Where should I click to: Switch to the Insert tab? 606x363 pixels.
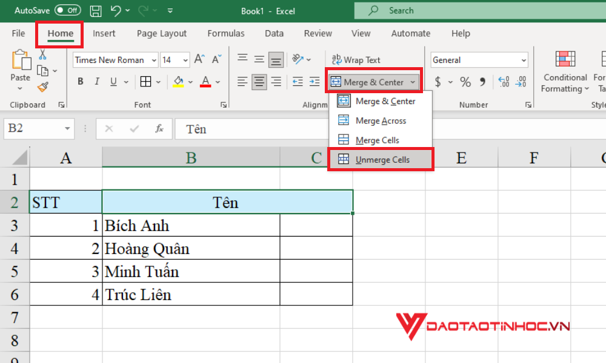[104, 33]
